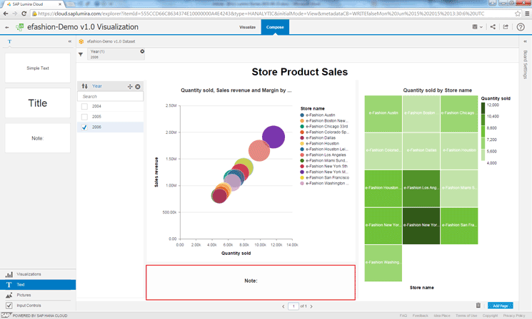Switch to the Visualize tab
Viewport: 532px width, 319px height.
(x=247, y=27)
